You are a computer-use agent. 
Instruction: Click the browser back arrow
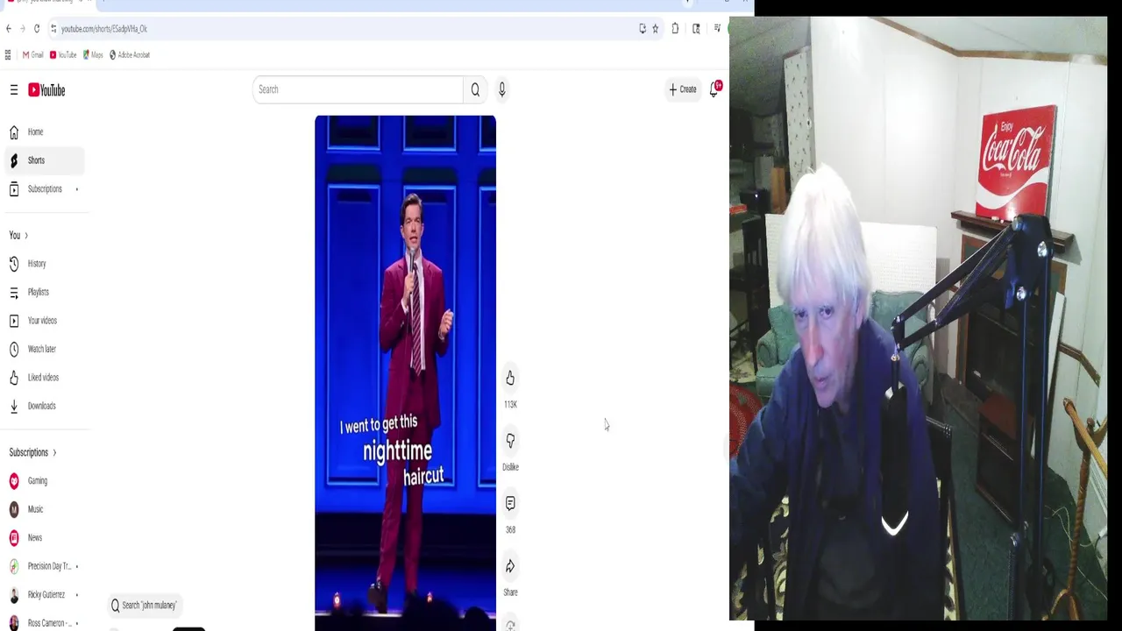9,29
